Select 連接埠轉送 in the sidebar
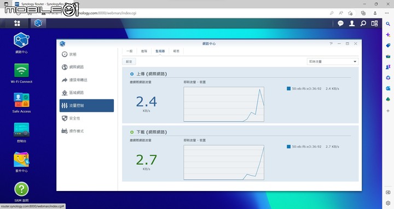The image size is (394, 209). pos(86,80)
